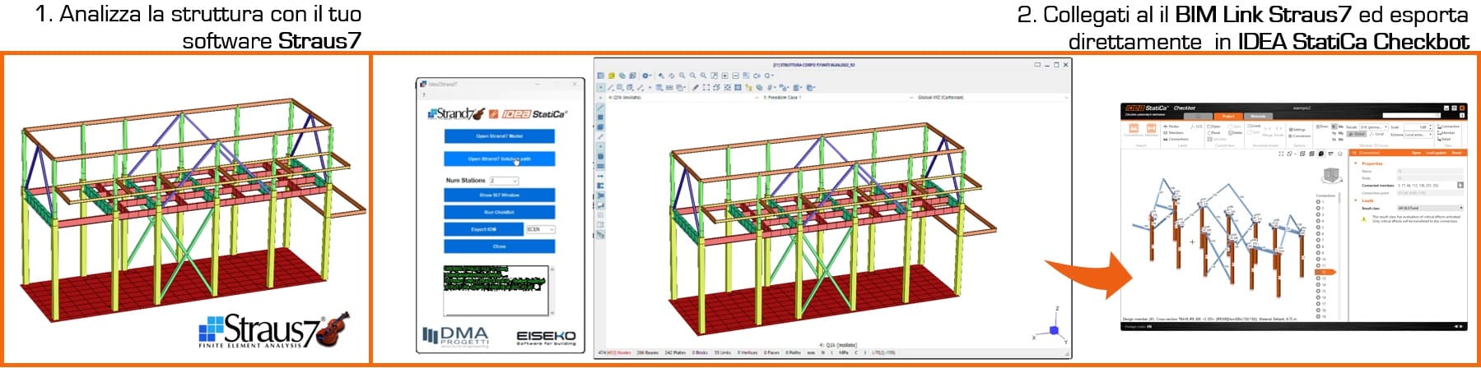The height and width of the screenshot is (368, 1481).
Task: Toggle brick element selection in Straus7 left toolbar
Action: click(600, 126)
